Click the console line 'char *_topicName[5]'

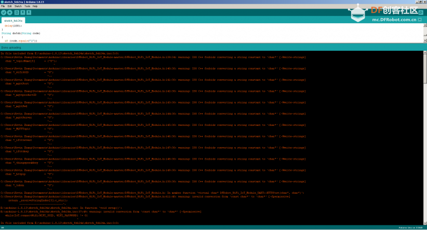click(x=31, y=61)
